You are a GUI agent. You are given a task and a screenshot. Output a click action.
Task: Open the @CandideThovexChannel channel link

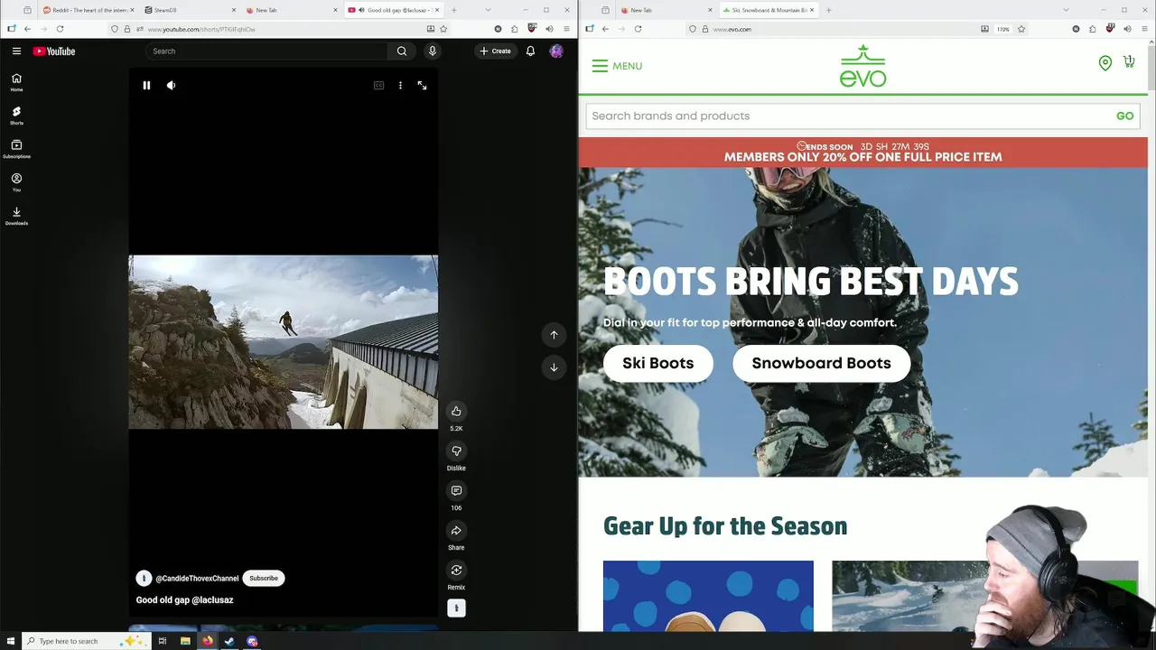click(x=197, y=578)
